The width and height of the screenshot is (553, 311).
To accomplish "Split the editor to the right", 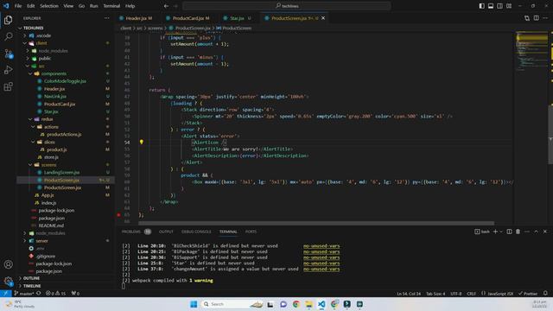I will tap(536, 18).
